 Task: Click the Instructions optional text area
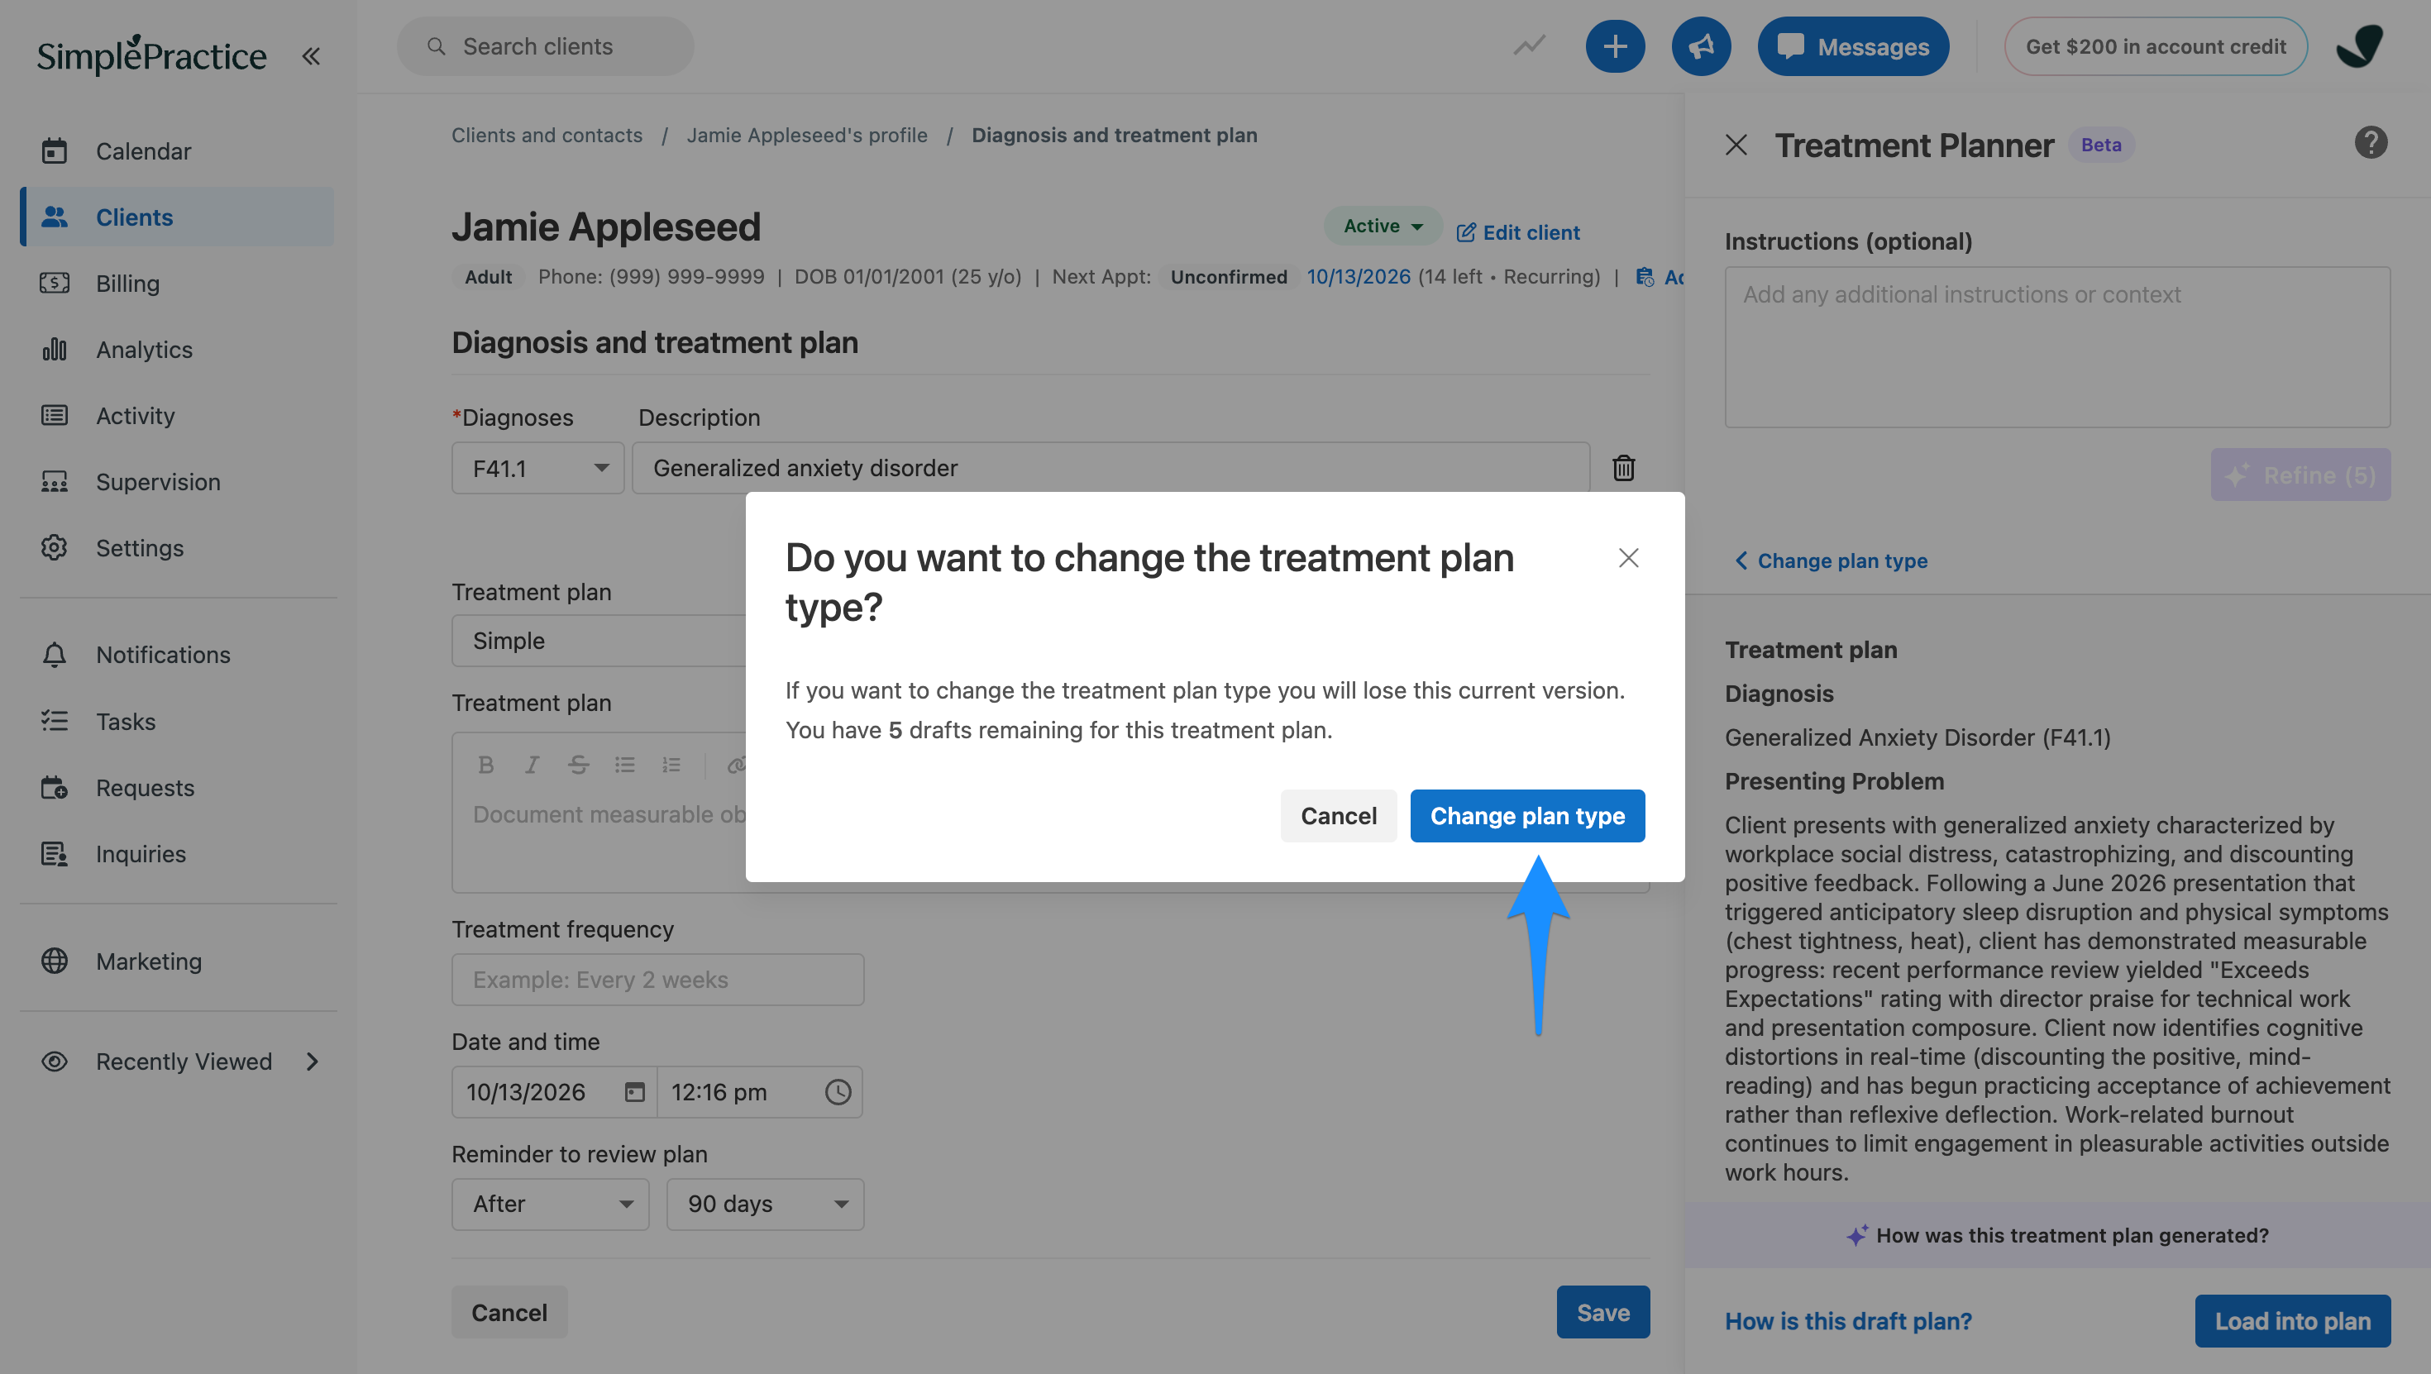coord(2057,347)
